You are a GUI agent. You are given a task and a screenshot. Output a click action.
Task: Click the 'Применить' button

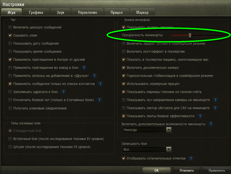point(217,171)
